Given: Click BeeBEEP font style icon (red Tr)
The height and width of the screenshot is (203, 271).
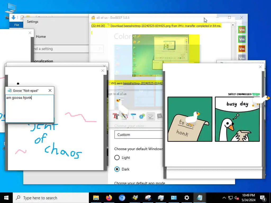Looking at the screenshot, I should 116,116.
